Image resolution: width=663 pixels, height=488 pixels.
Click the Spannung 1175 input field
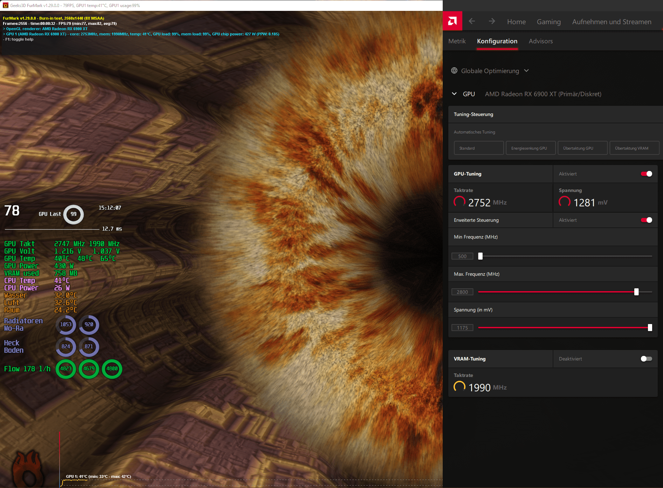click(x=462, y=328)
